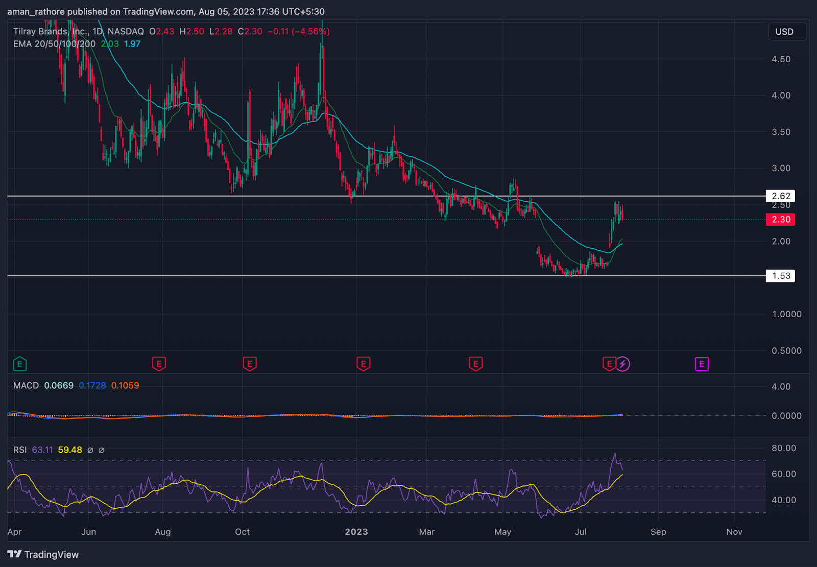Click the aman_rathore published attribution text
The width and height of the screenshot is (817, 567).
pos(166,11)
